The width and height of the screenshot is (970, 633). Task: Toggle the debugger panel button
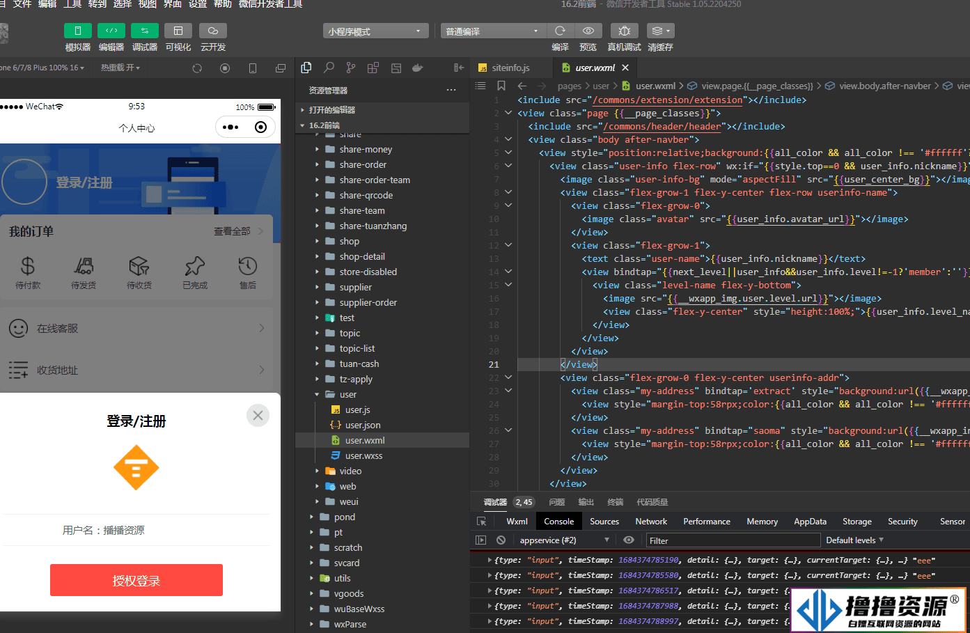click(x=144, y=31)
